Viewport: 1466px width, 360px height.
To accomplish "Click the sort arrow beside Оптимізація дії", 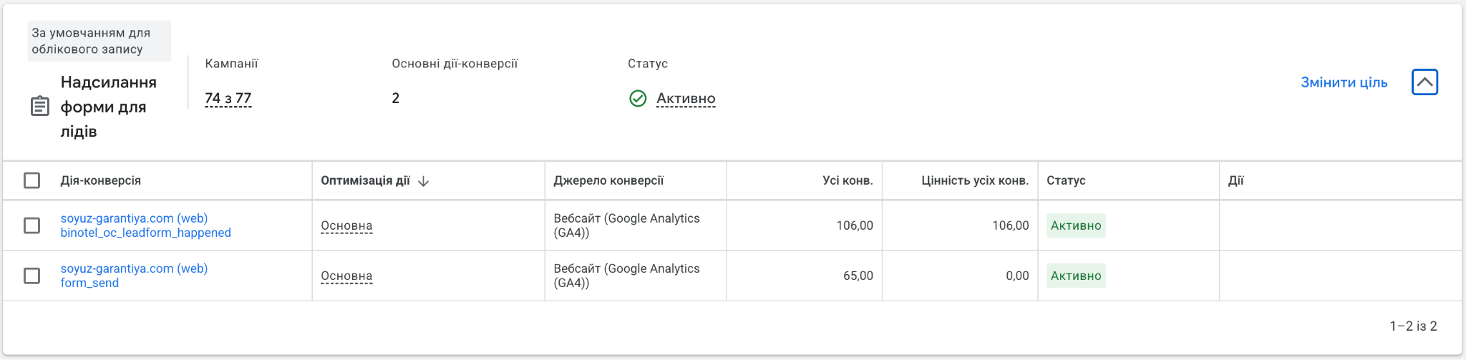I will (x=423, y=181).
